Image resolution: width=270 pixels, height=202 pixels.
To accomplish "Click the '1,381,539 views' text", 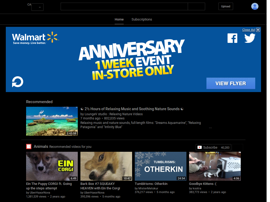I will coord(36,196).
